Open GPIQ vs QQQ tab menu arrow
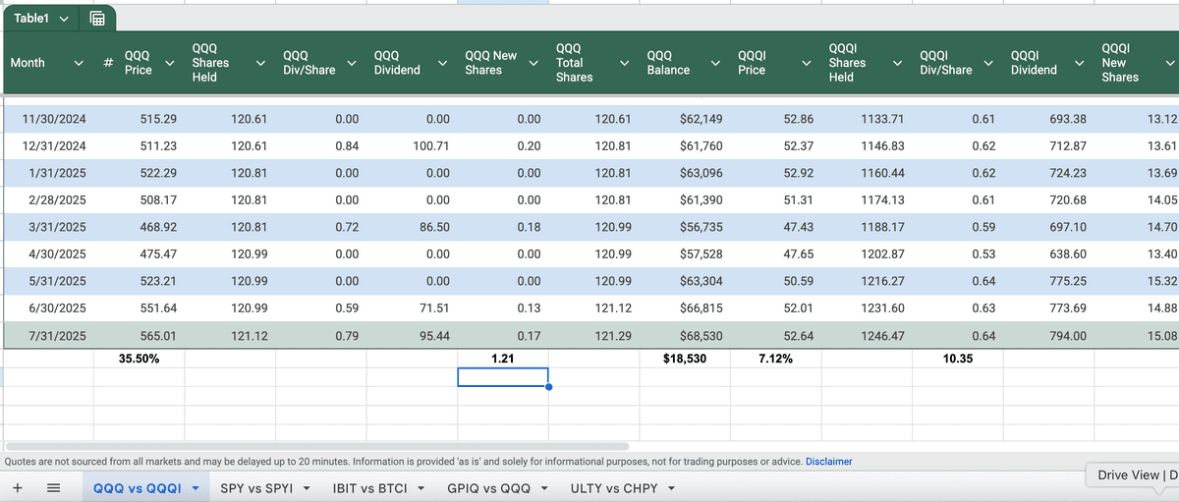The width and height of the screenshot is (1179, 502). click(543, 488)
